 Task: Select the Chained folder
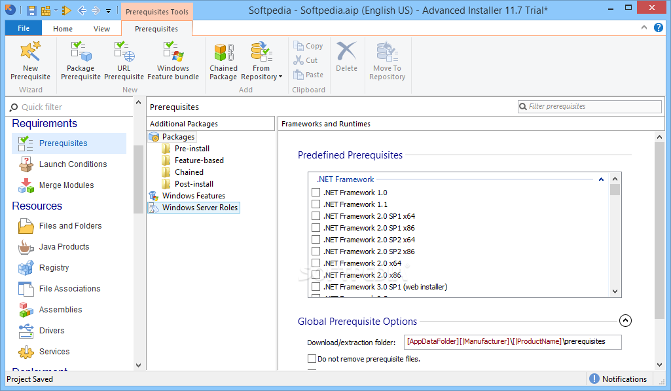pos(183,172)
